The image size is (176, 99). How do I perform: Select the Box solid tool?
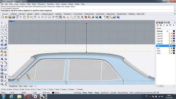click(2, 45)
